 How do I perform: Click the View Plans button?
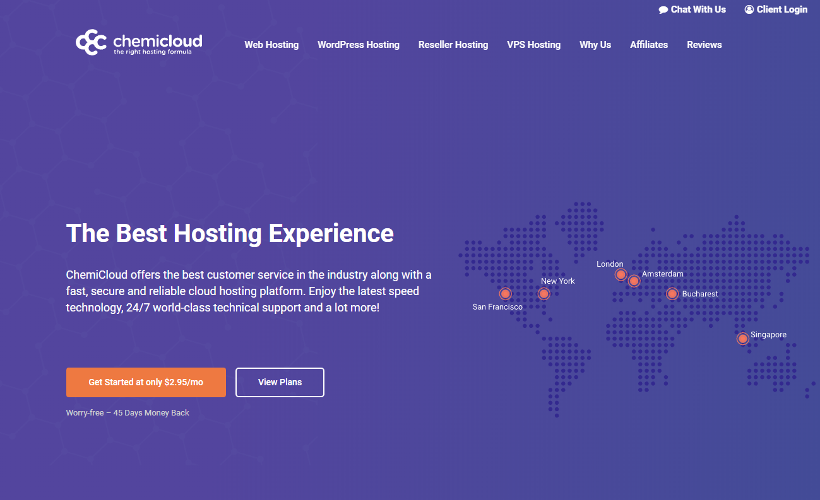point(280,382)
